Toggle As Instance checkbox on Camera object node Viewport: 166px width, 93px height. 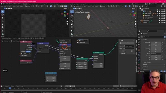point(21,55)
